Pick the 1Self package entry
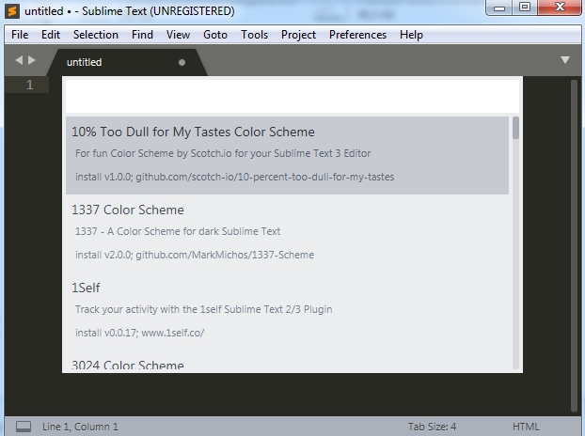 click(x=287, y=311)
